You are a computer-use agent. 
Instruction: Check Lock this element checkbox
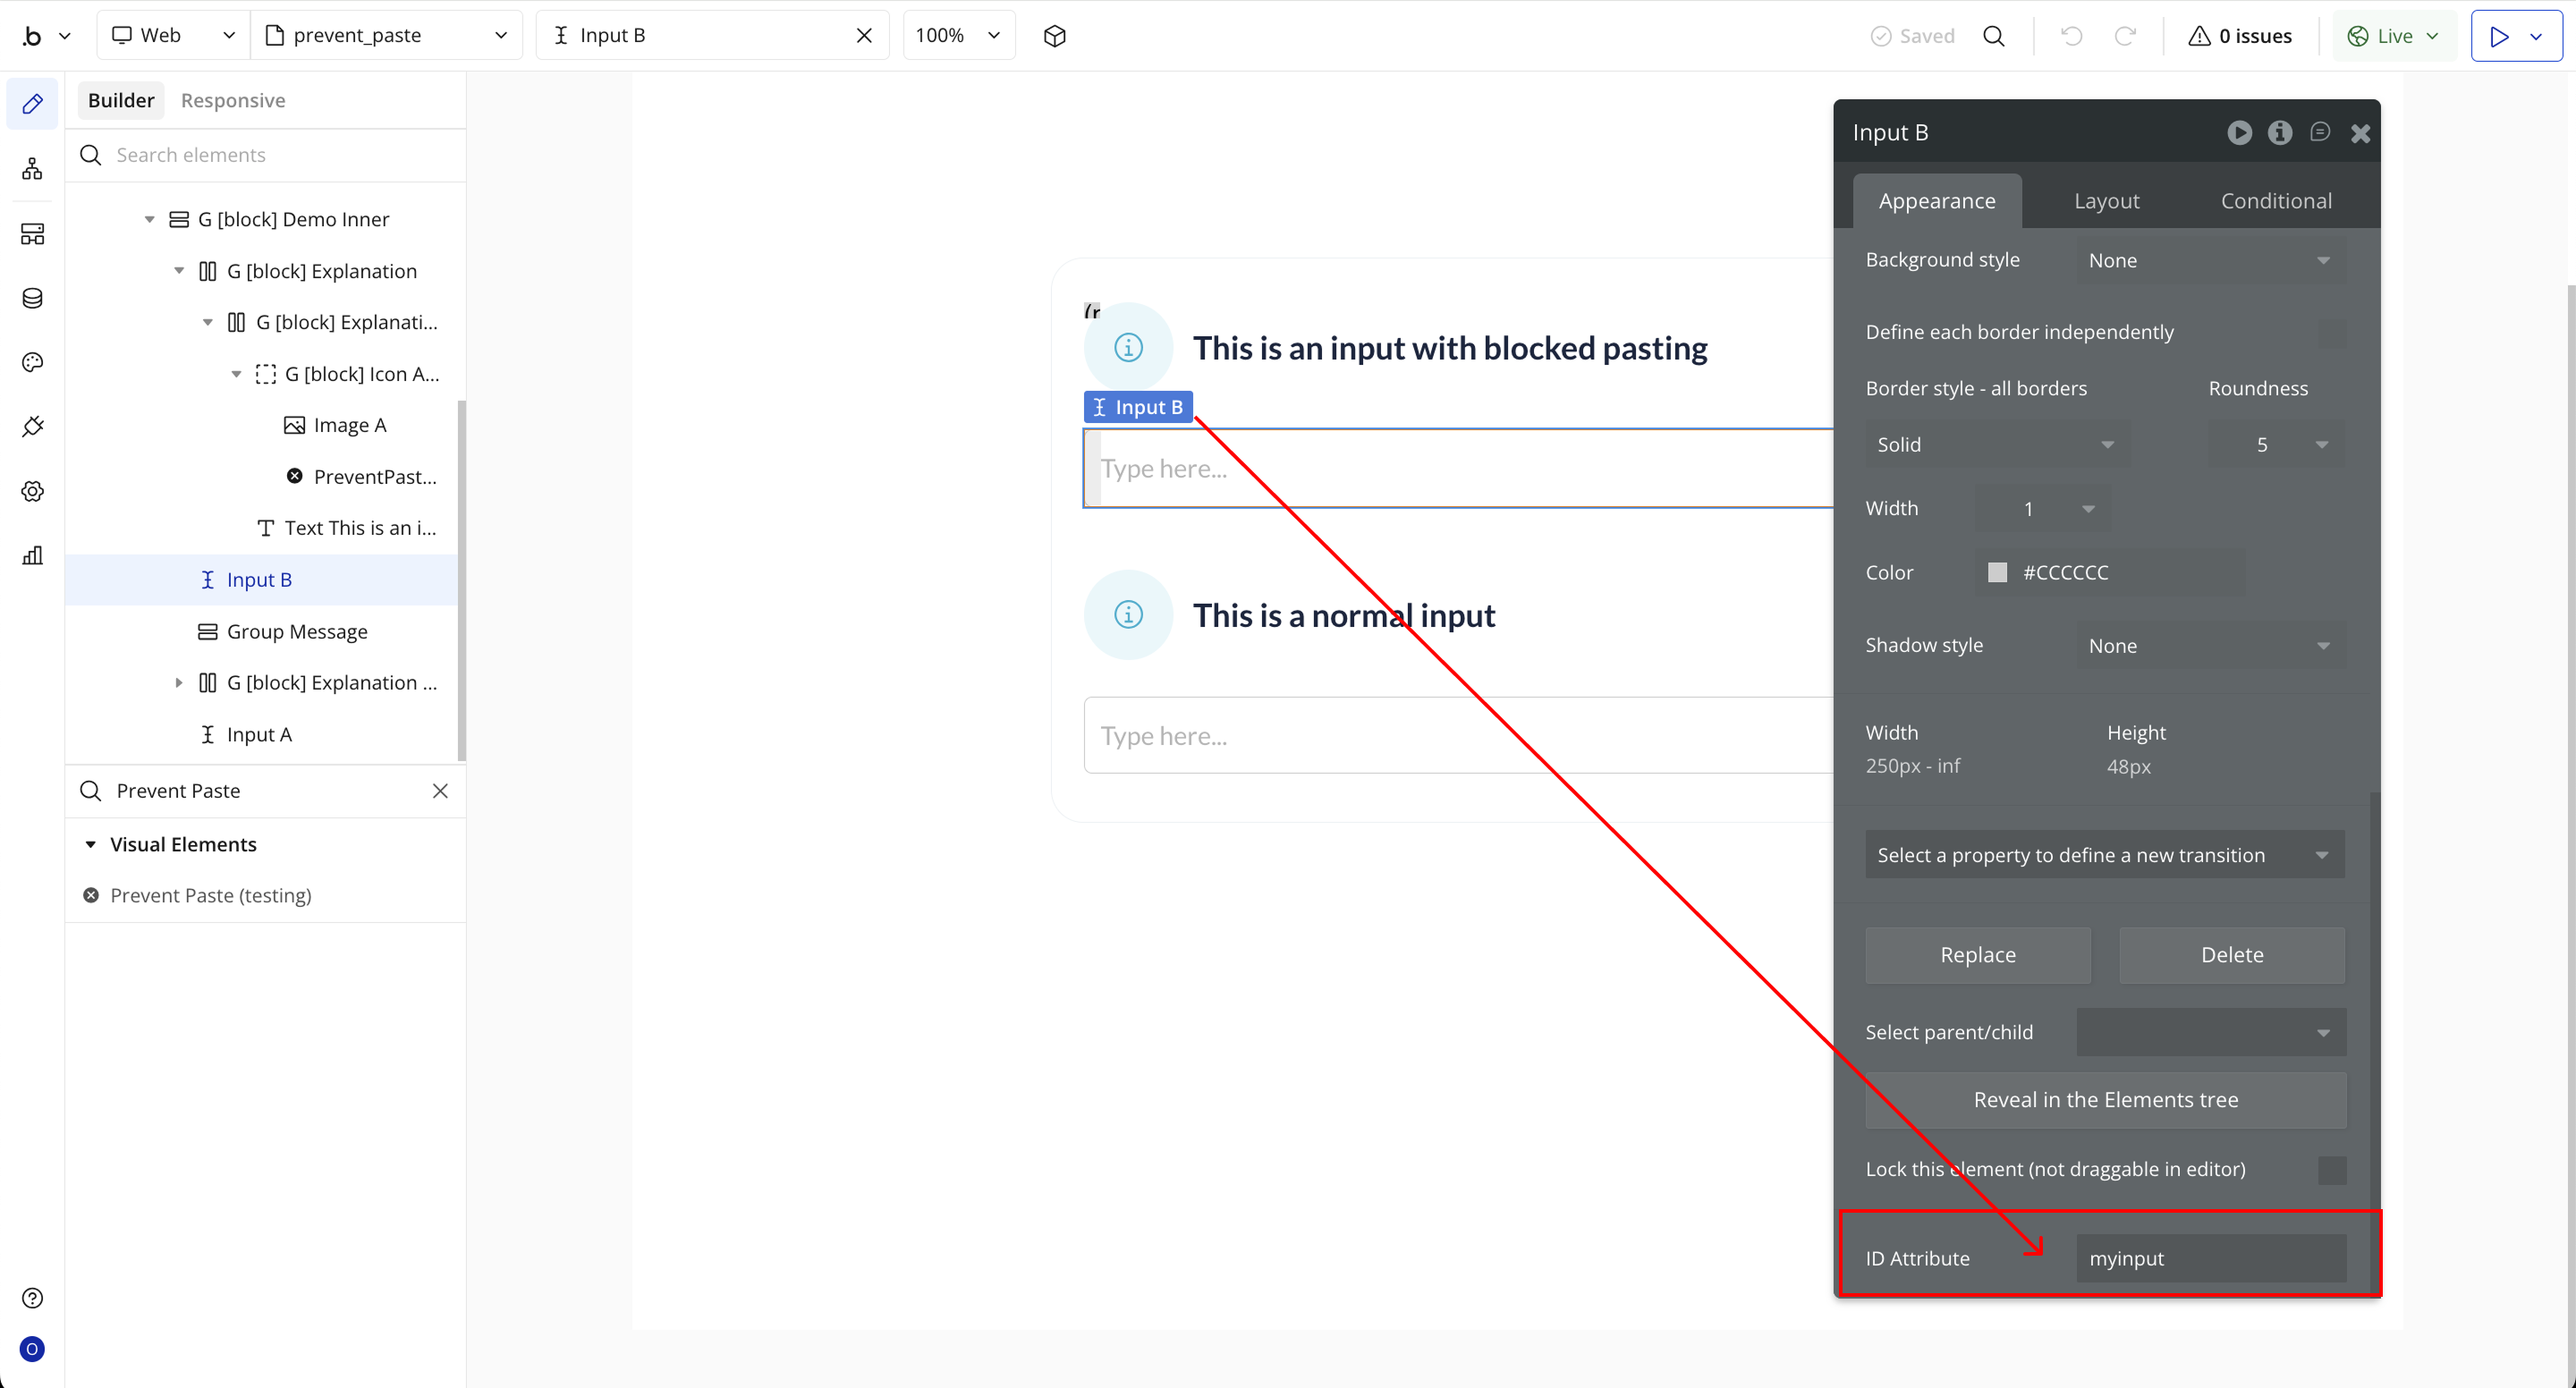click(x=2331, y=1170)
